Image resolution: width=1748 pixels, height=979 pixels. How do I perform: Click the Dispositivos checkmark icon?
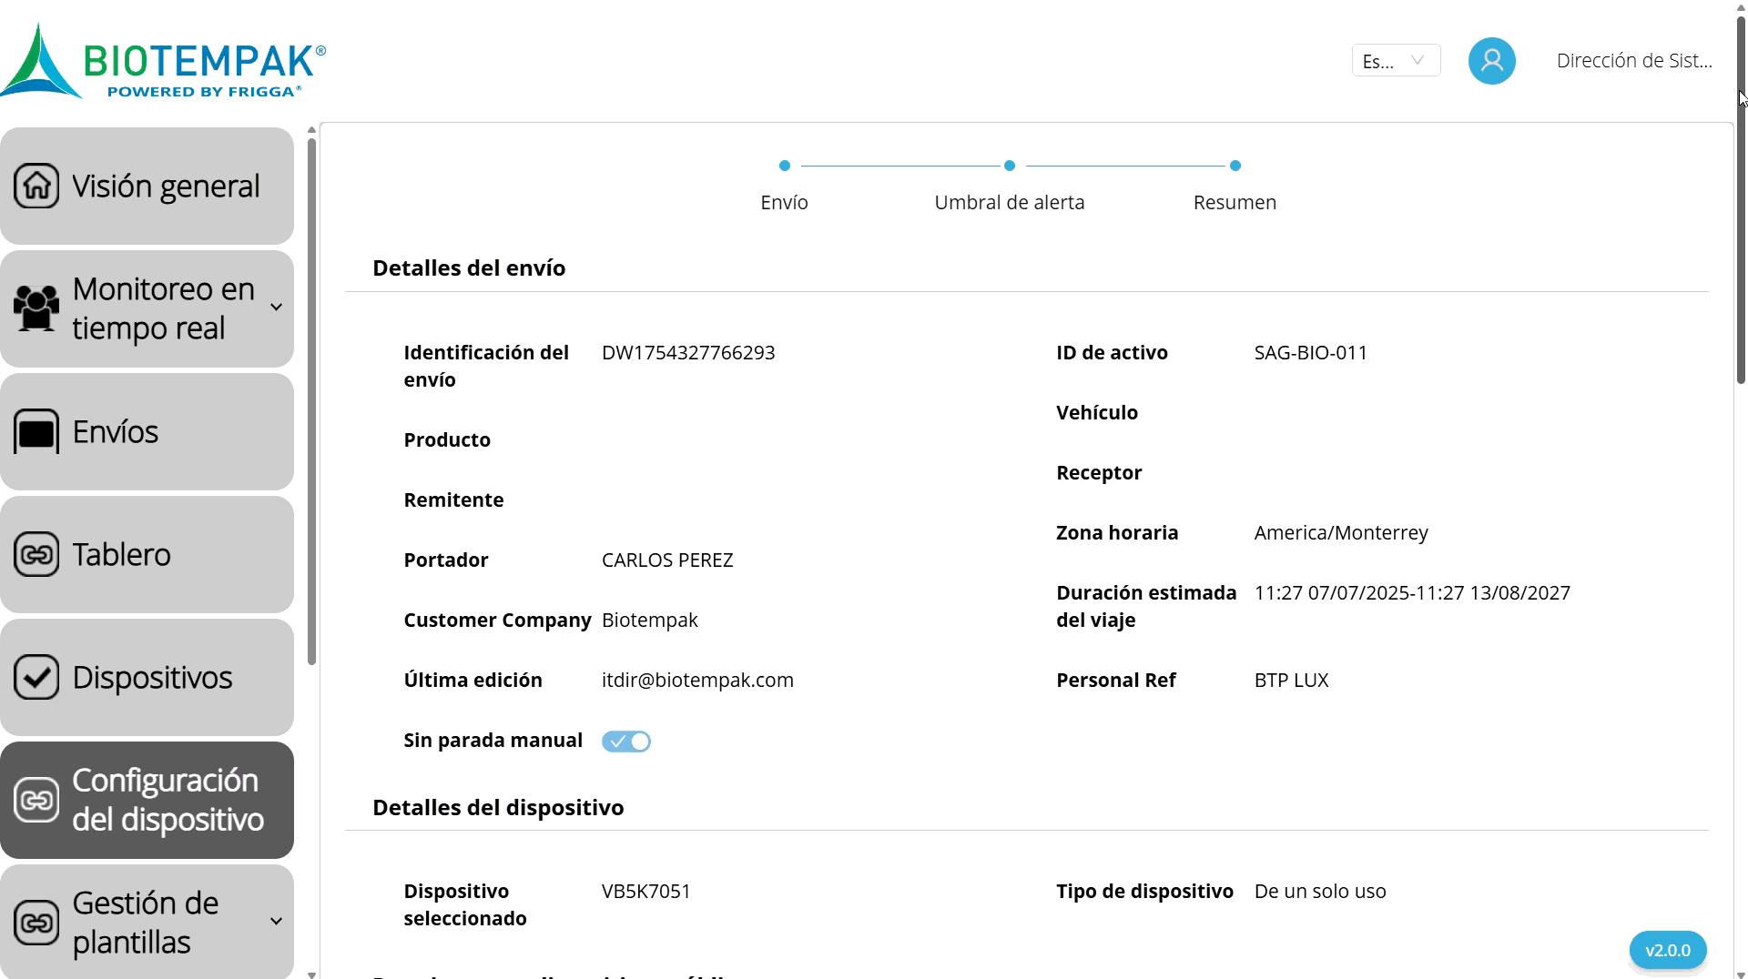coord(36,677)
